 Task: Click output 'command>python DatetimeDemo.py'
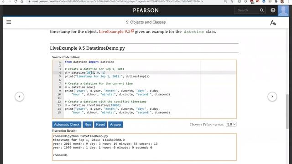click(x=80, y=136)
